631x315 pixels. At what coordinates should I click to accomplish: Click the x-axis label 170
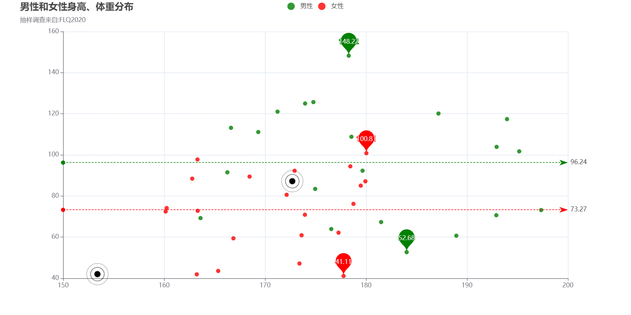click(x=265, y=285)
